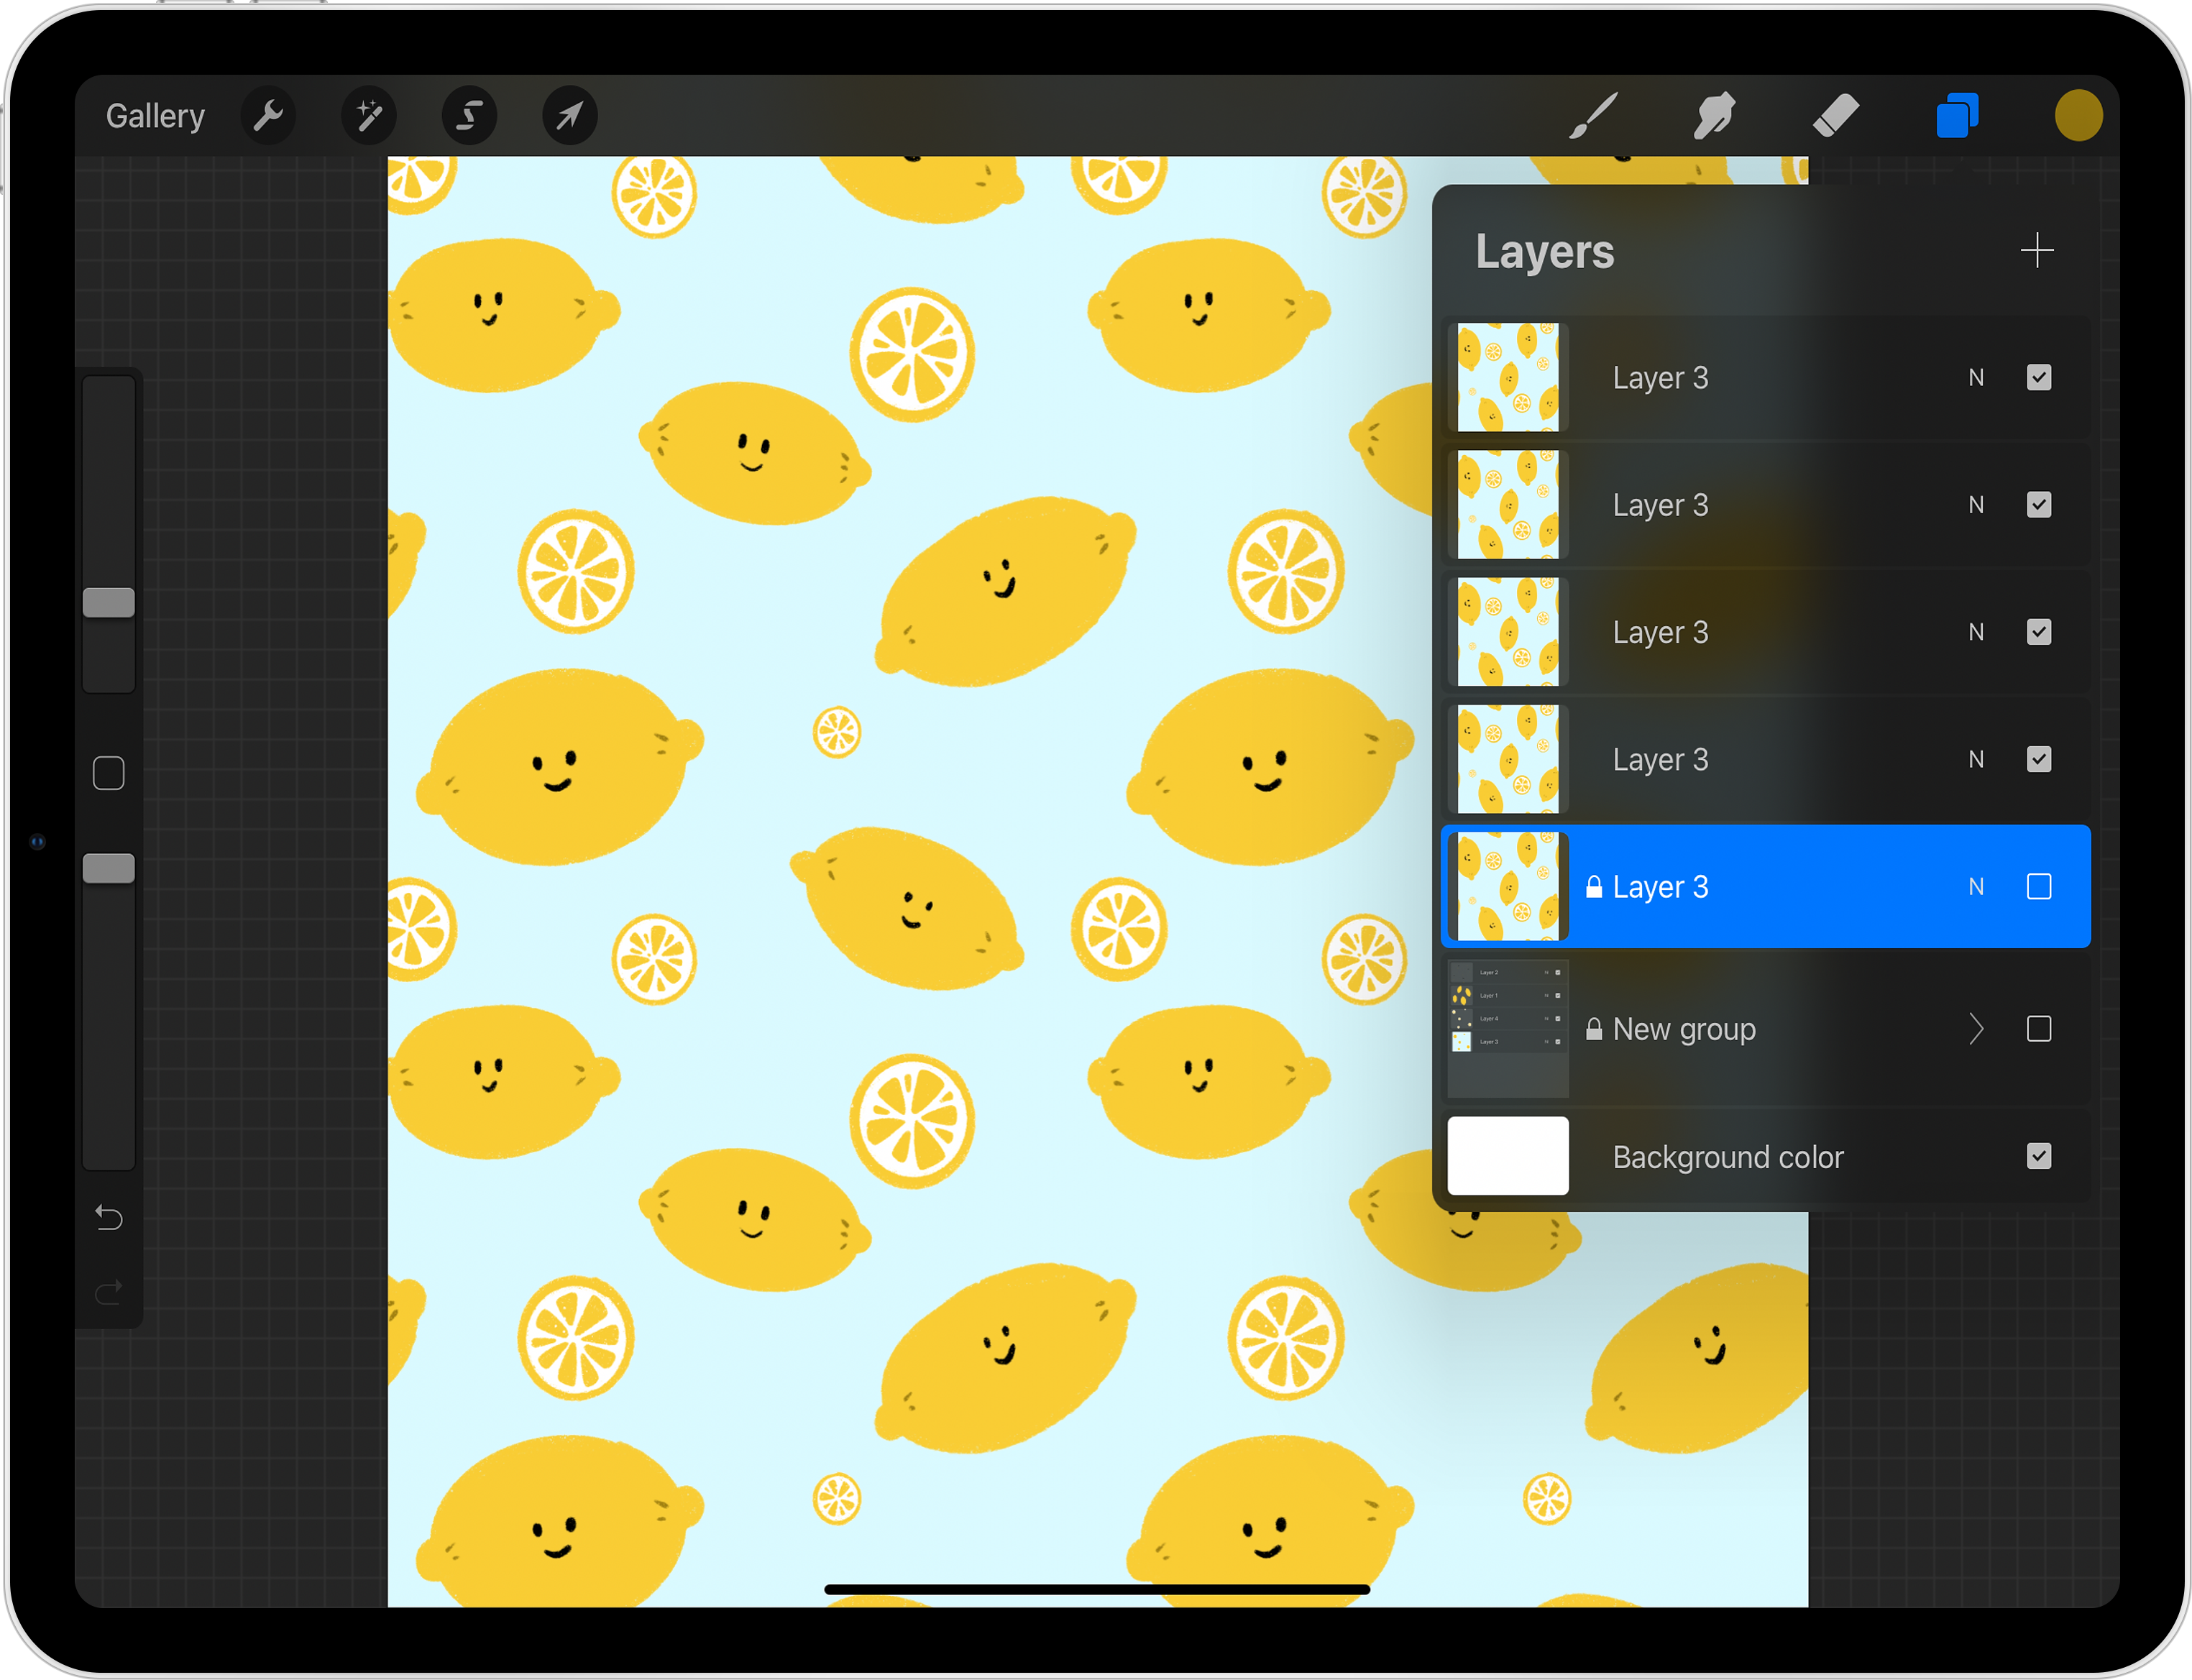Viewport: 2192px width, 1680px height.
Task: Open blend mode N of topmost layer
Action: [x=1976, y=378]
